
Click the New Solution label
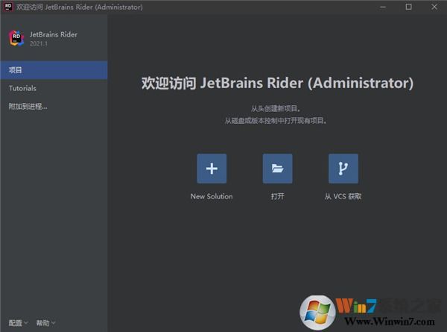point(212,196)
